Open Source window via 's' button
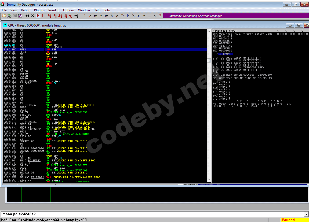The width and height of the screenshot is (309, 222). [155, 16]
